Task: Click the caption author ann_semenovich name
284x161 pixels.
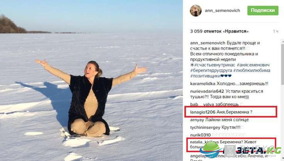Action: (208, 43)
